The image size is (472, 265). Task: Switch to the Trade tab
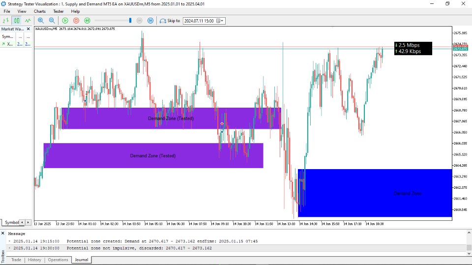pos(16,260)
